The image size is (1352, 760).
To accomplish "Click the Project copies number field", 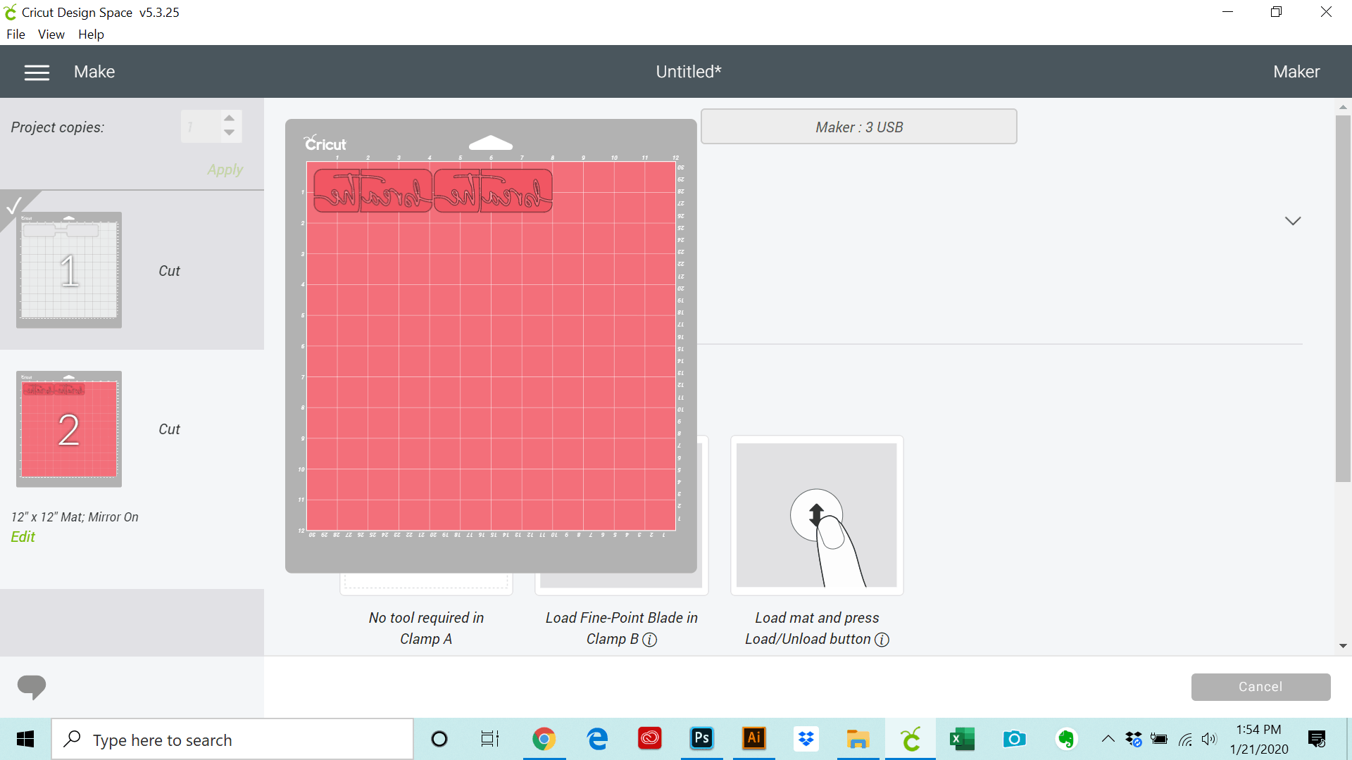I will [201, 127].
